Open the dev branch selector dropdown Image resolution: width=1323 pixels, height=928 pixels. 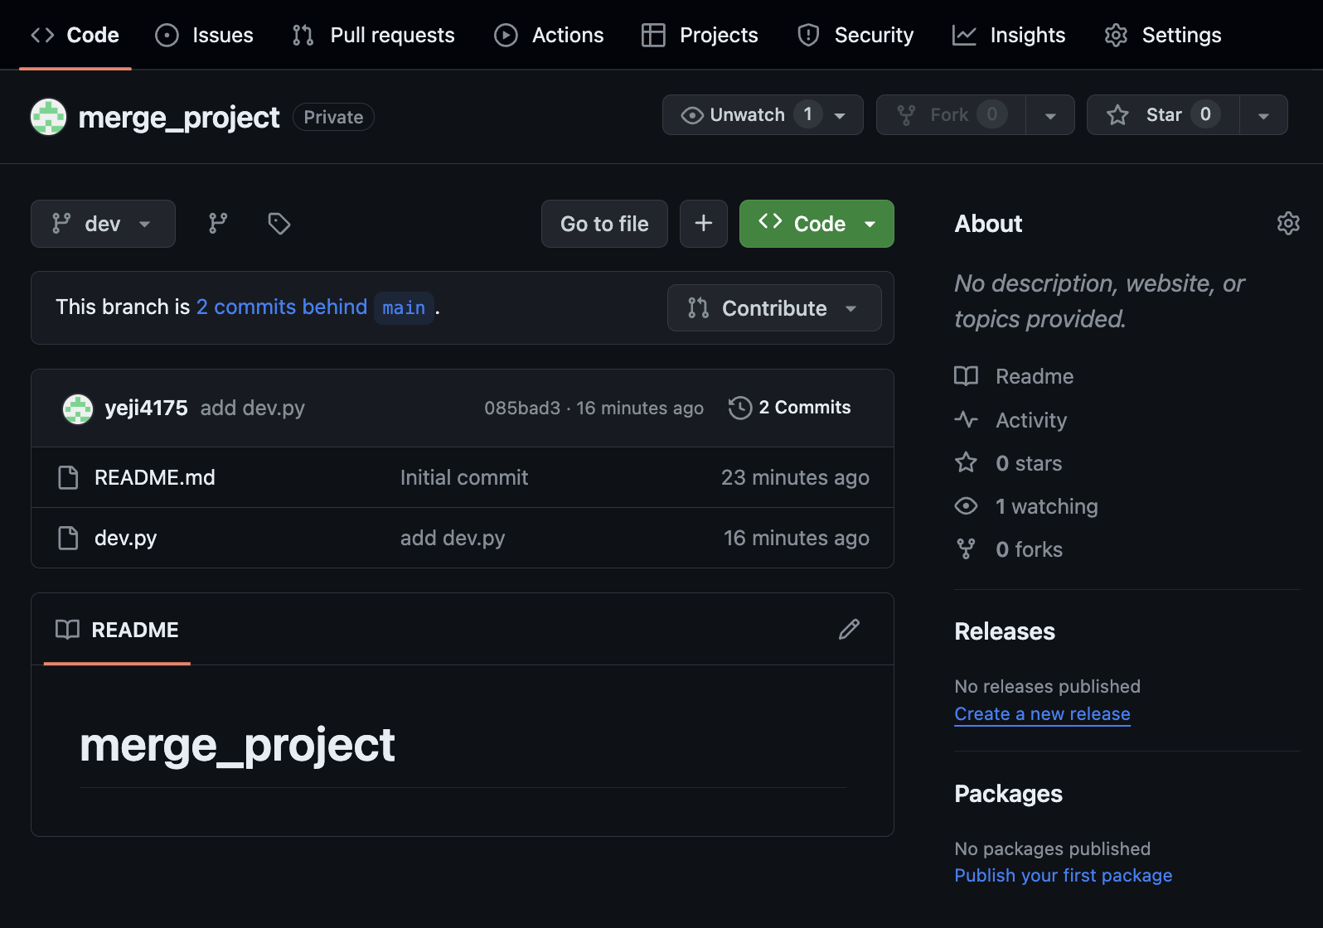click(x=103, y=224)
